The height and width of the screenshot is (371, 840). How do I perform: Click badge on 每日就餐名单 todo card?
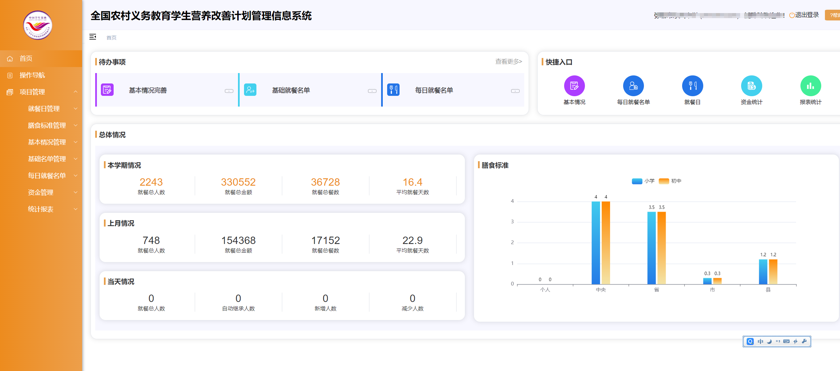(x=515, y=91)
